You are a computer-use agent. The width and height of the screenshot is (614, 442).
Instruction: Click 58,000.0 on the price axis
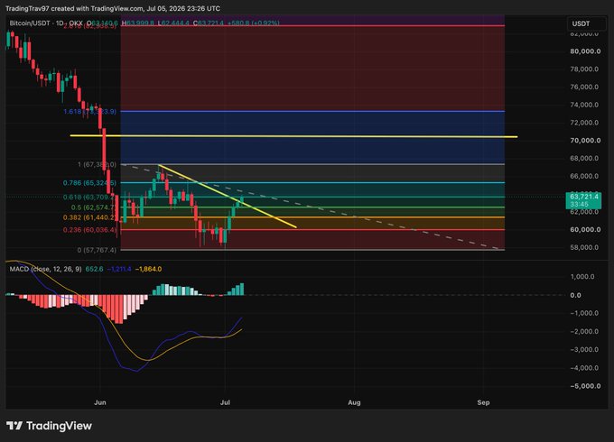click(x=584, y=247)
